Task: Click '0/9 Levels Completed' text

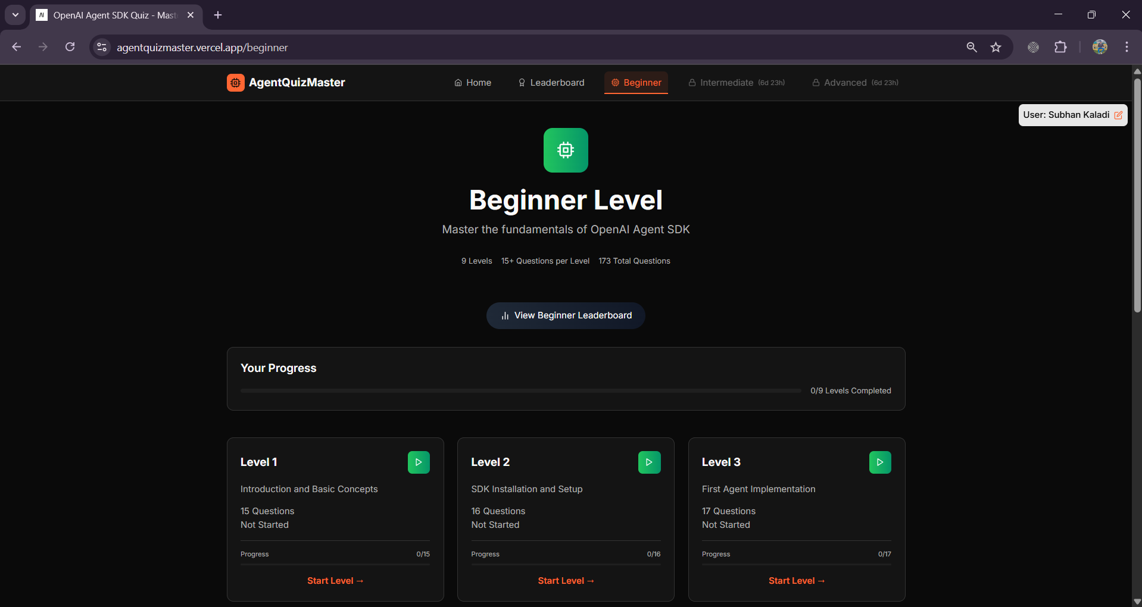Action: pos(851,391)
